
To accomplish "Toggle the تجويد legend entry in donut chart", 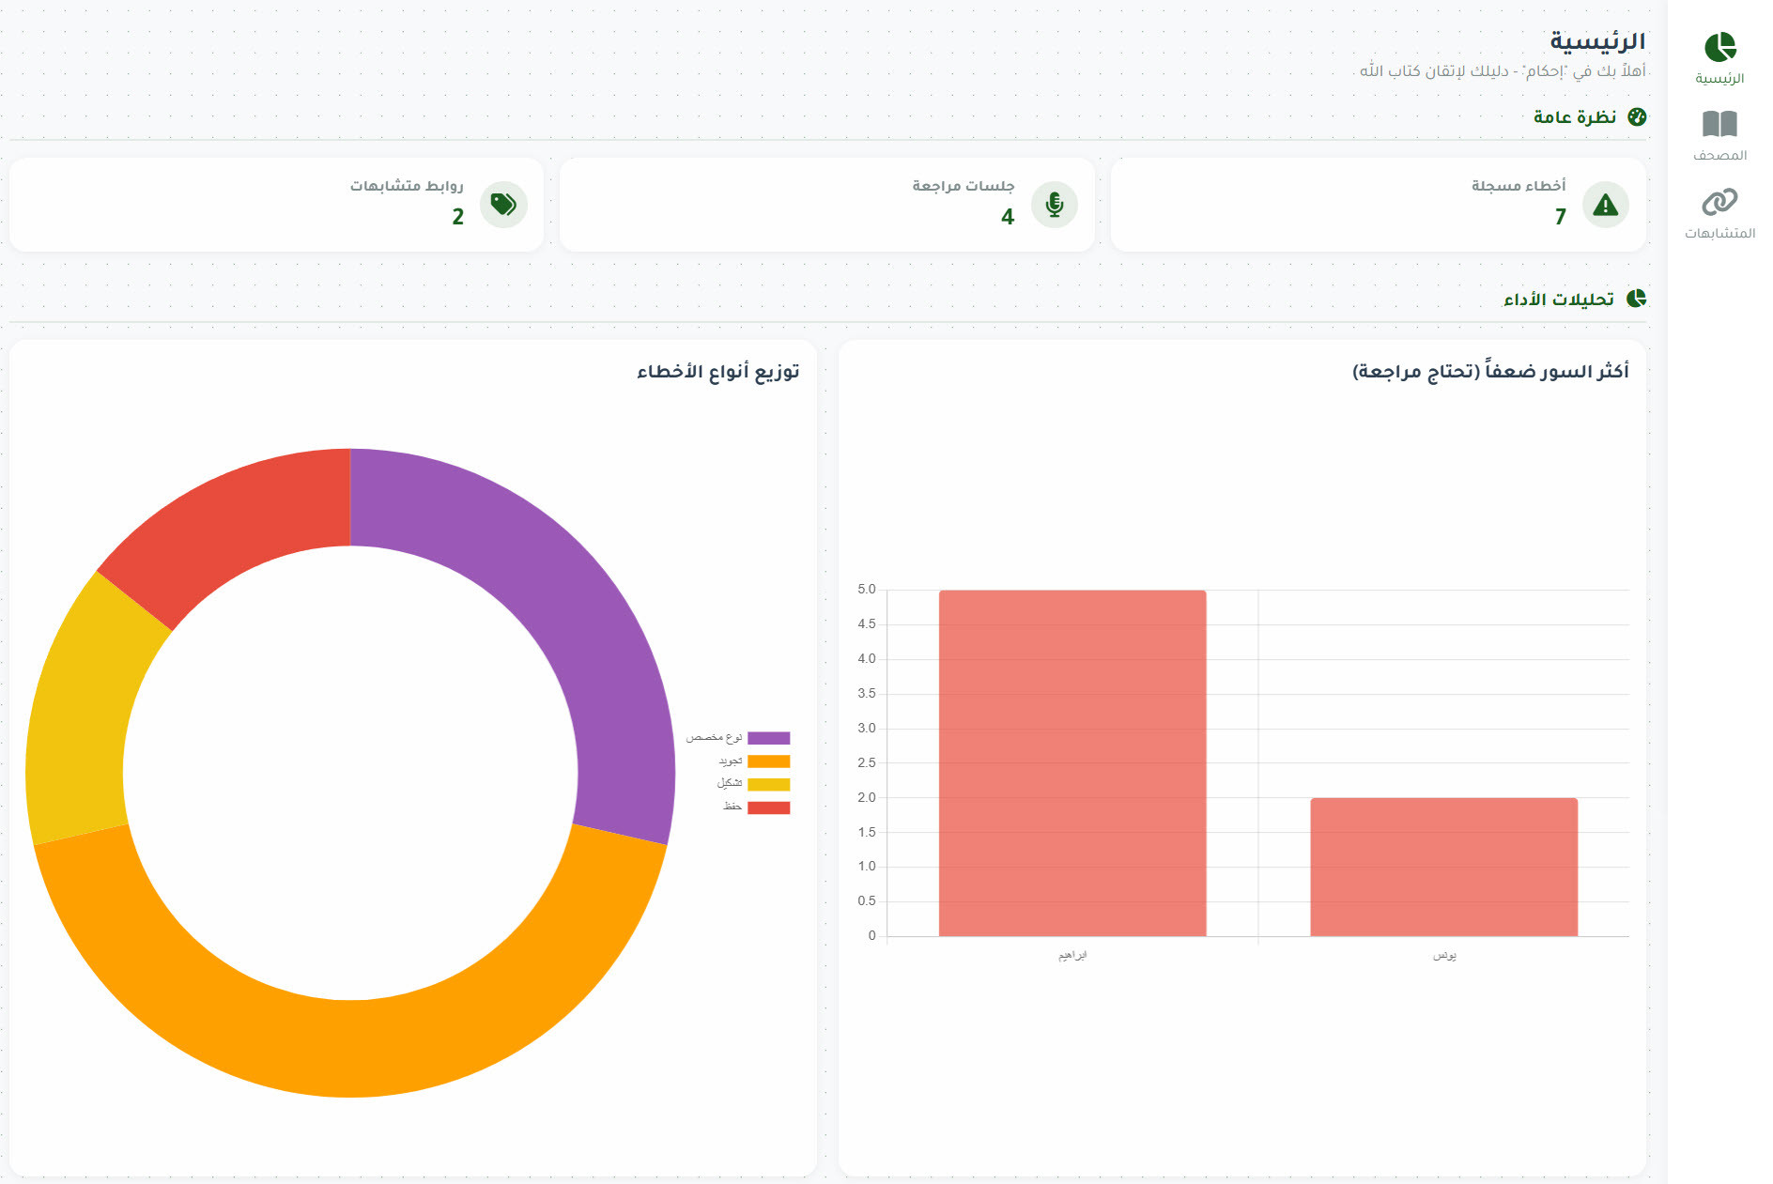I will pos(767,761).
